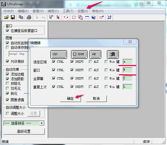Click the Windows key image in dialog
Image resolution: width=167 pixels, height=145 pixels.
click(113, 54)
